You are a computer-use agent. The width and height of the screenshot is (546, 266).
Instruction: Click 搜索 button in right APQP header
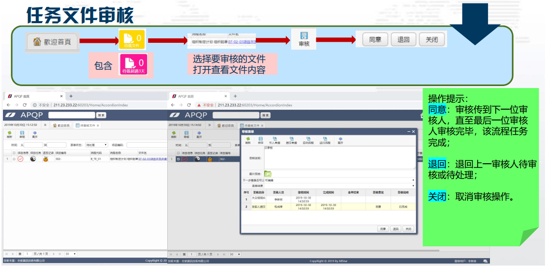[265, 115]
